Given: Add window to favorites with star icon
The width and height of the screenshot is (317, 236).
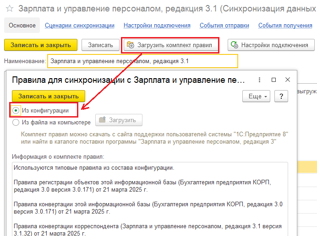Looking at the screenshot, I should coord(10,9).
